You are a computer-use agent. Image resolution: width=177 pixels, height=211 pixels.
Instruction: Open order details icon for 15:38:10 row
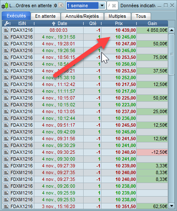pos(6,78)
